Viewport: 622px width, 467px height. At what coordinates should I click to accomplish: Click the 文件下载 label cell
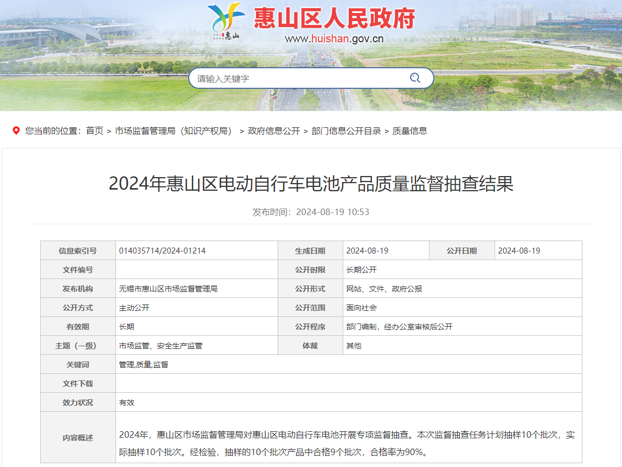(x=78, y=384)
